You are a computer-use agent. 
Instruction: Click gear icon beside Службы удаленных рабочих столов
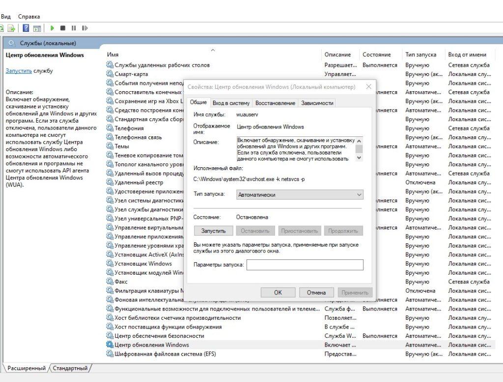[x=110, y=65]
